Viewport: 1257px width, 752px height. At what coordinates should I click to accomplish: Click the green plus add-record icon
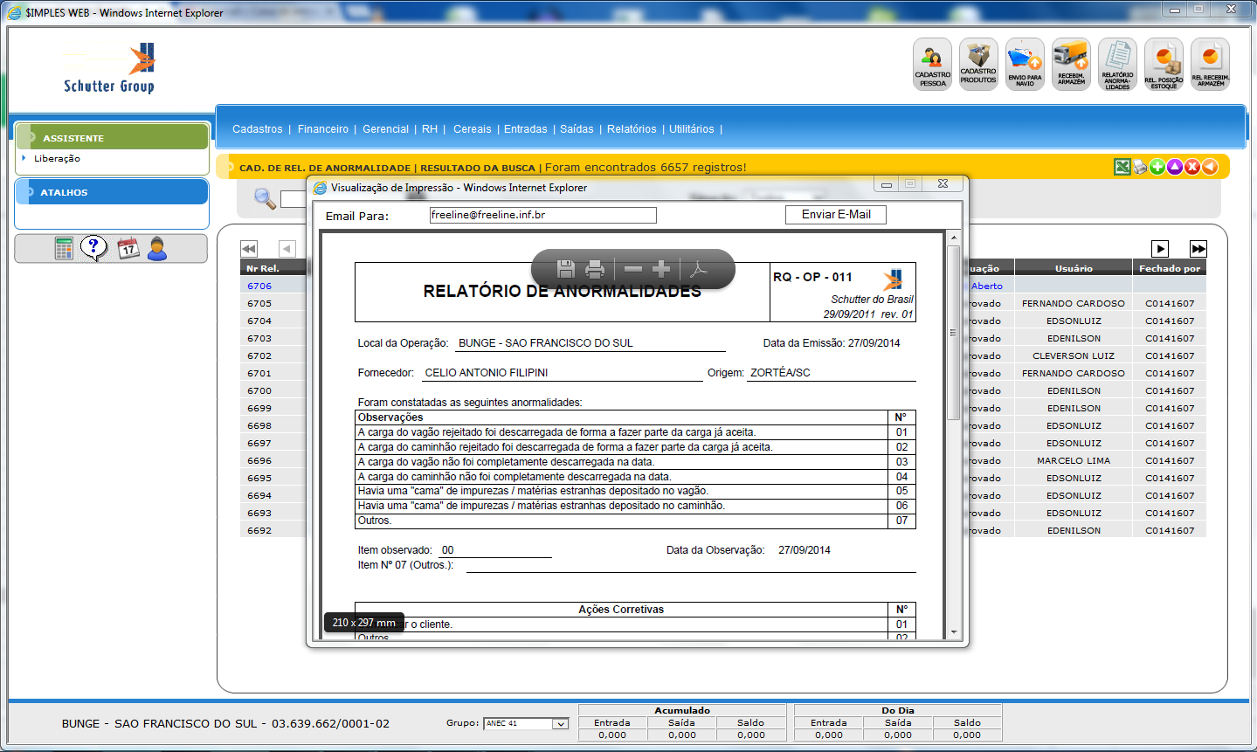(x=1157, y=167)
